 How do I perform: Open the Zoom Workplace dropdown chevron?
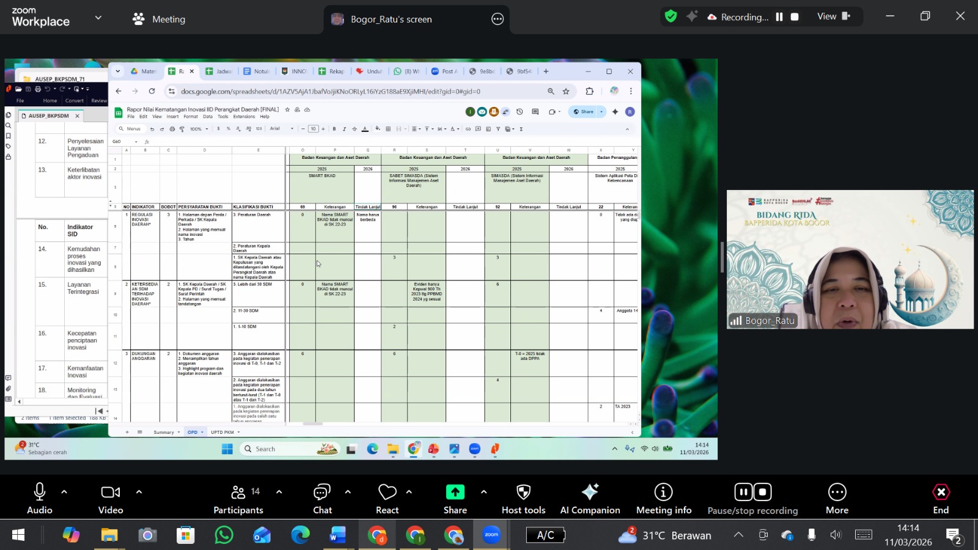[x=98, y=18]
